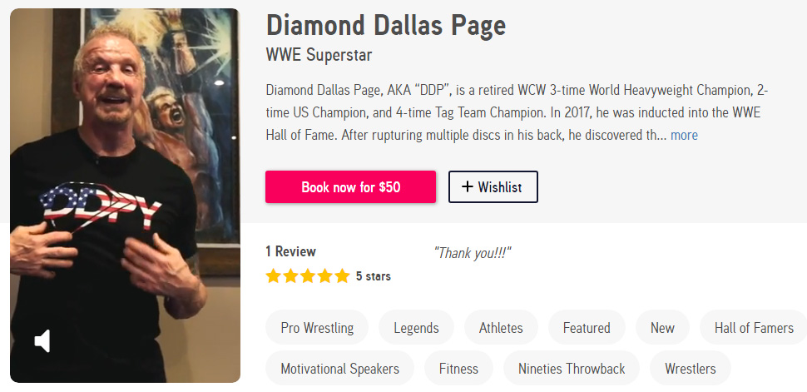The image size is (807, 392).
Task: Click the plus icon on Wishlist
Action: pyautogui.click(x=467, y=187)
